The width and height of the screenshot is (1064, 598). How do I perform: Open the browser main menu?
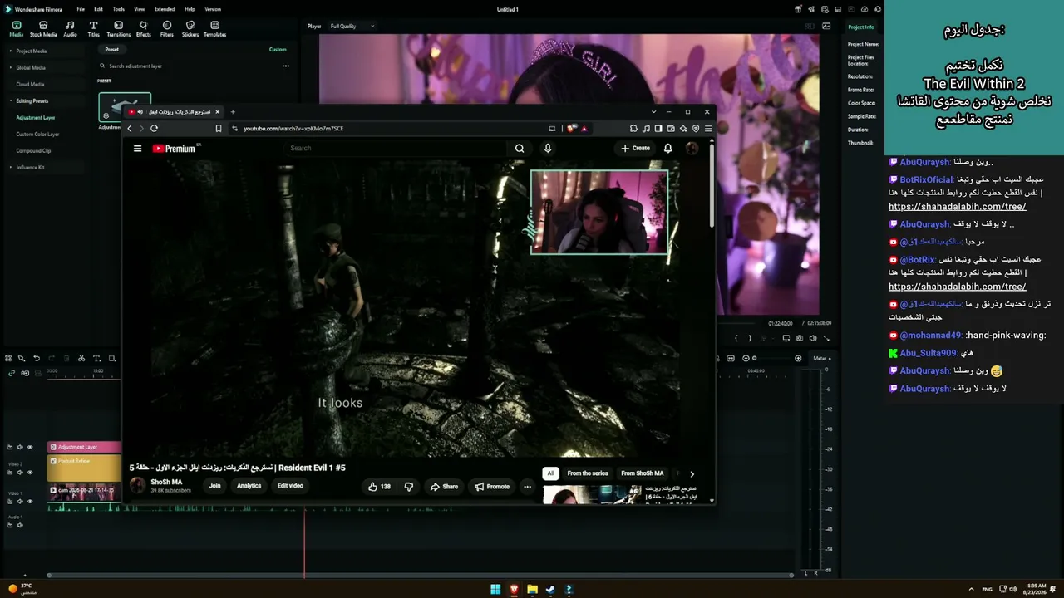(708, 129)
